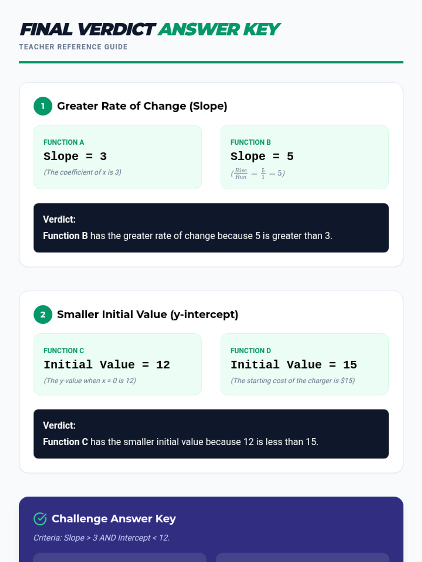Click the green number 1 badge
Viewport: 422px width, 562px height.
click(x=43, y=106)
